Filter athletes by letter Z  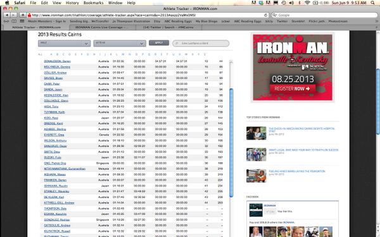pyautogui.click(x=205, y=54)
